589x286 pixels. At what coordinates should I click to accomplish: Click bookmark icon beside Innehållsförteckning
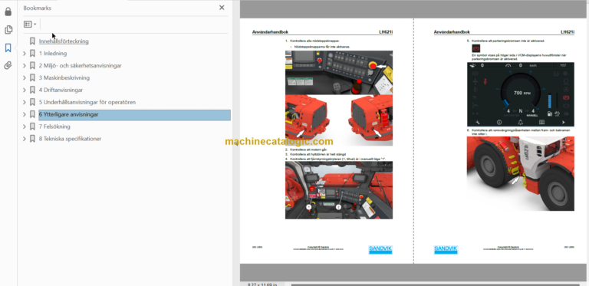pyautogui.click(x=32, y=41)
